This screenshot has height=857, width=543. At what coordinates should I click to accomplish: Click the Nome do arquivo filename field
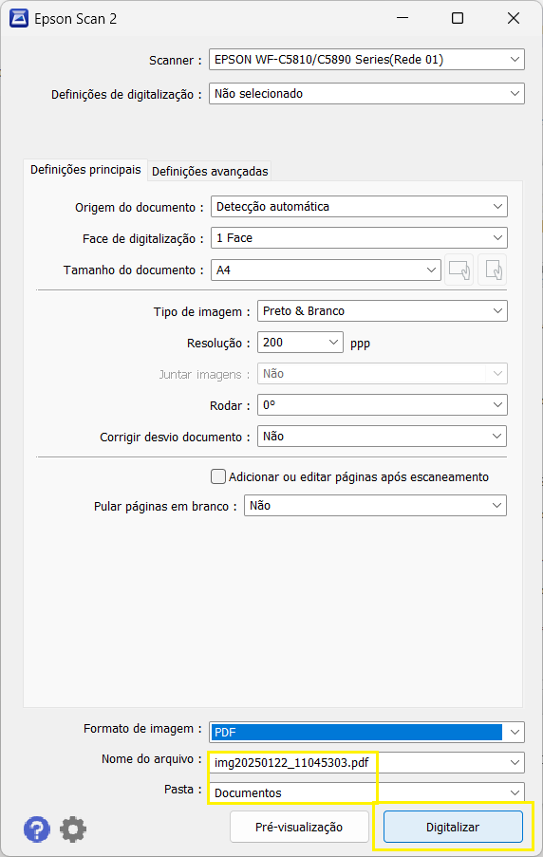(367, 762)
